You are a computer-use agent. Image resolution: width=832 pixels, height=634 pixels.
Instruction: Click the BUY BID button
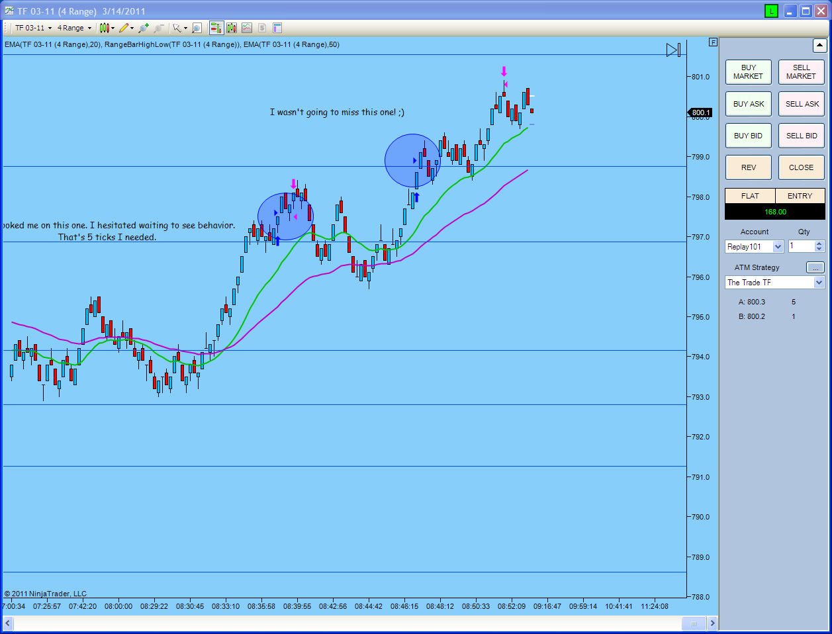click(749, 136)
